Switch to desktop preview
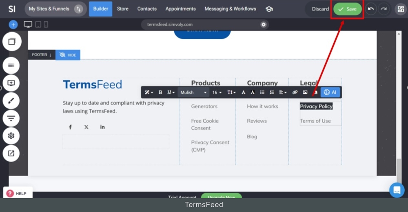Viewport: 408px width, 212px height. coord(28,24)
